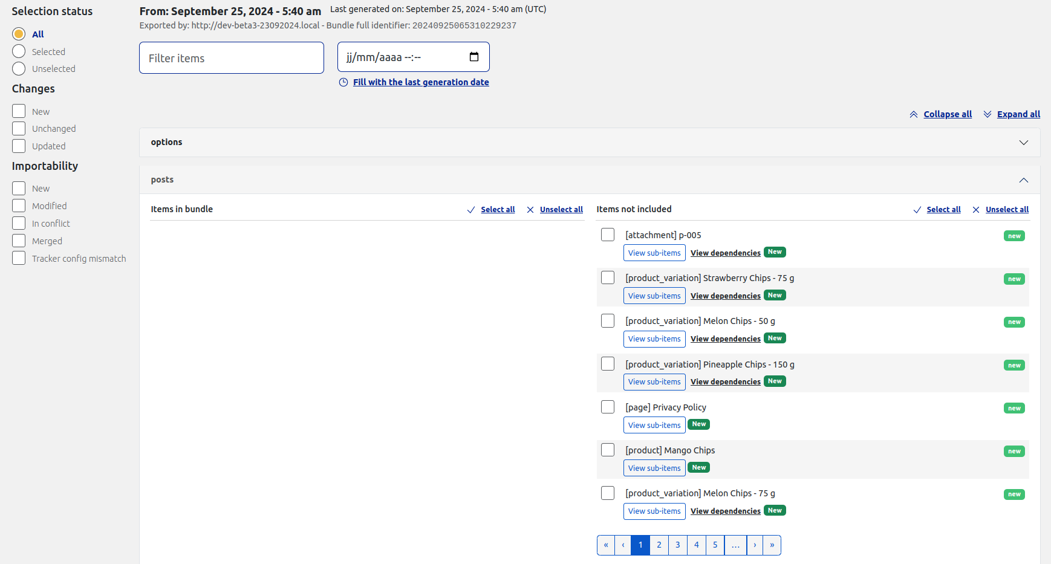Click the calendar icon in date field

(474, 57)
